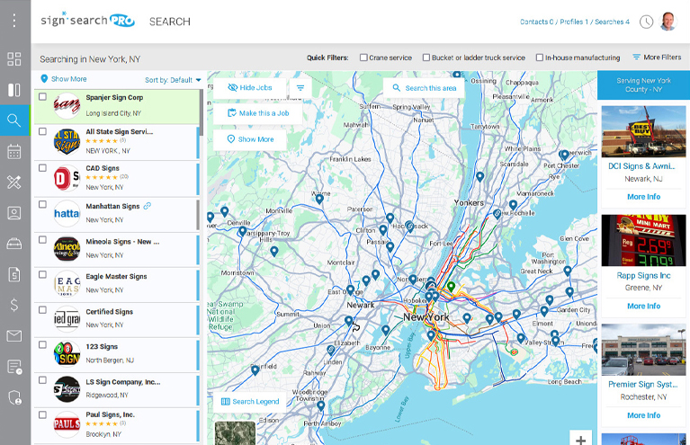Click the map filter lines icon
The width and height of the screenshot is (690, 445).
[x=300, y=88]
